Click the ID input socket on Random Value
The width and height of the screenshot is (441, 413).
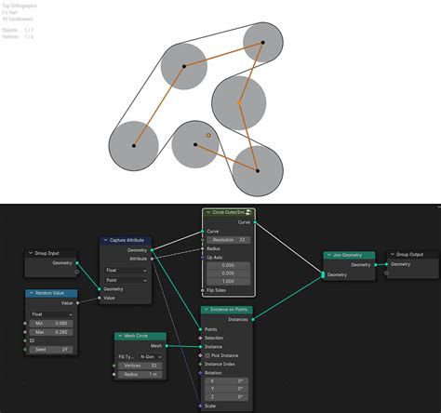[x=25, y=340]
